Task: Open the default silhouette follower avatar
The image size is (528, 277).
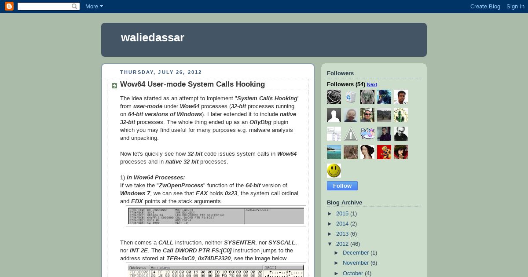Action: click(x=334, y=115)
